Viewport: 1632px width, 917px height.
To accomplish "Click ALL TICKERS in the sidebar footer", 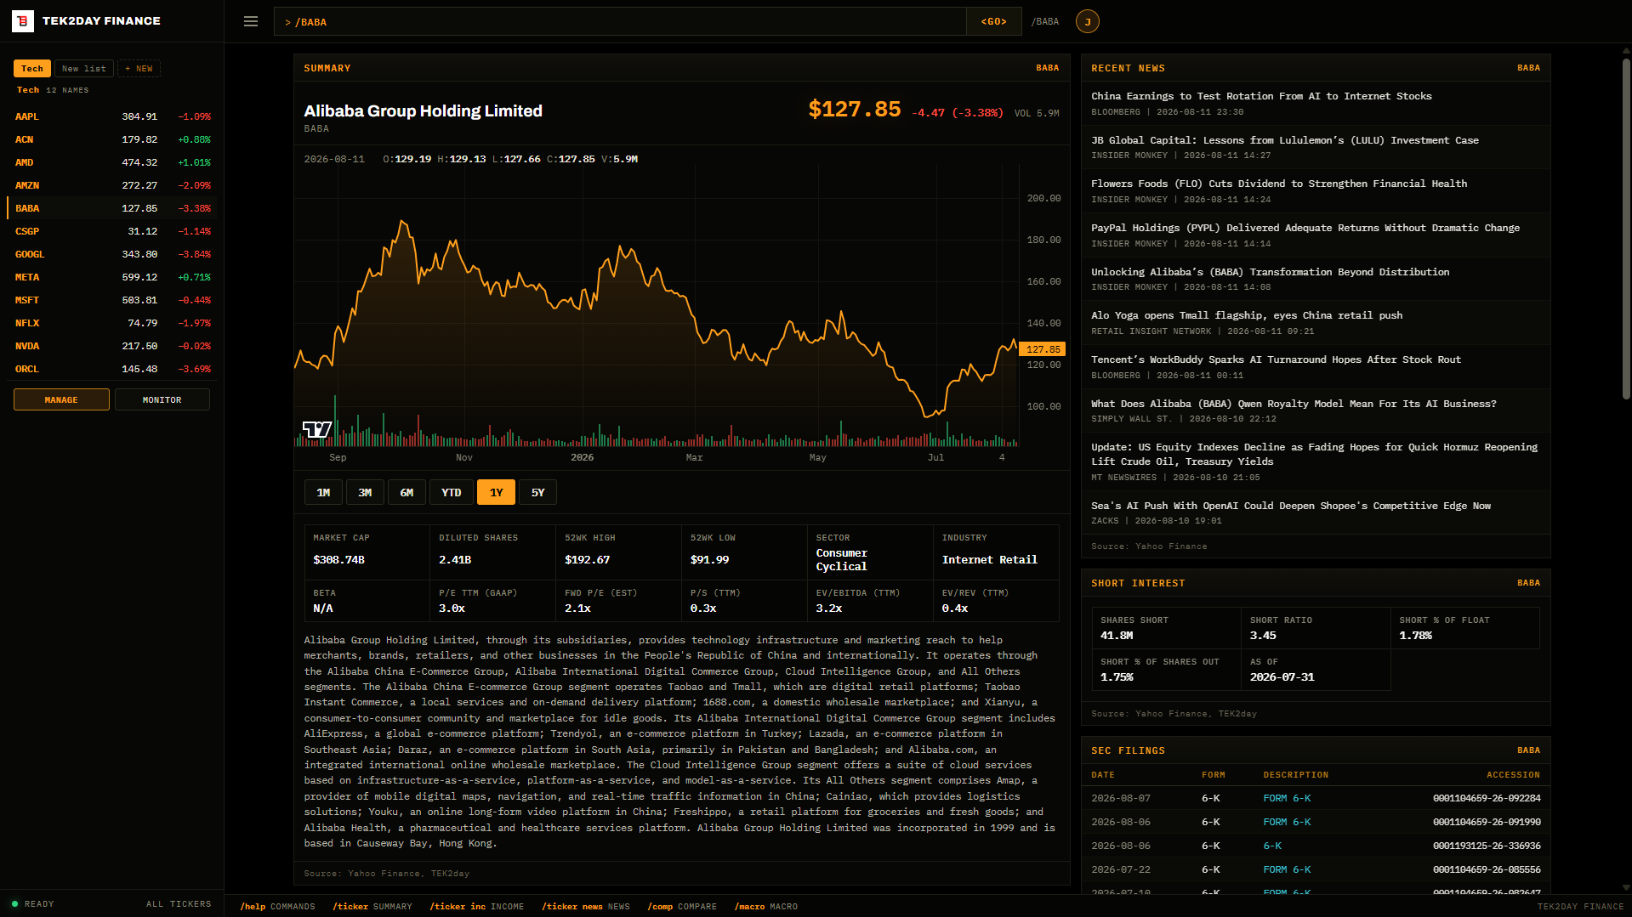I will pyautogui.click(x=179, y=904).
